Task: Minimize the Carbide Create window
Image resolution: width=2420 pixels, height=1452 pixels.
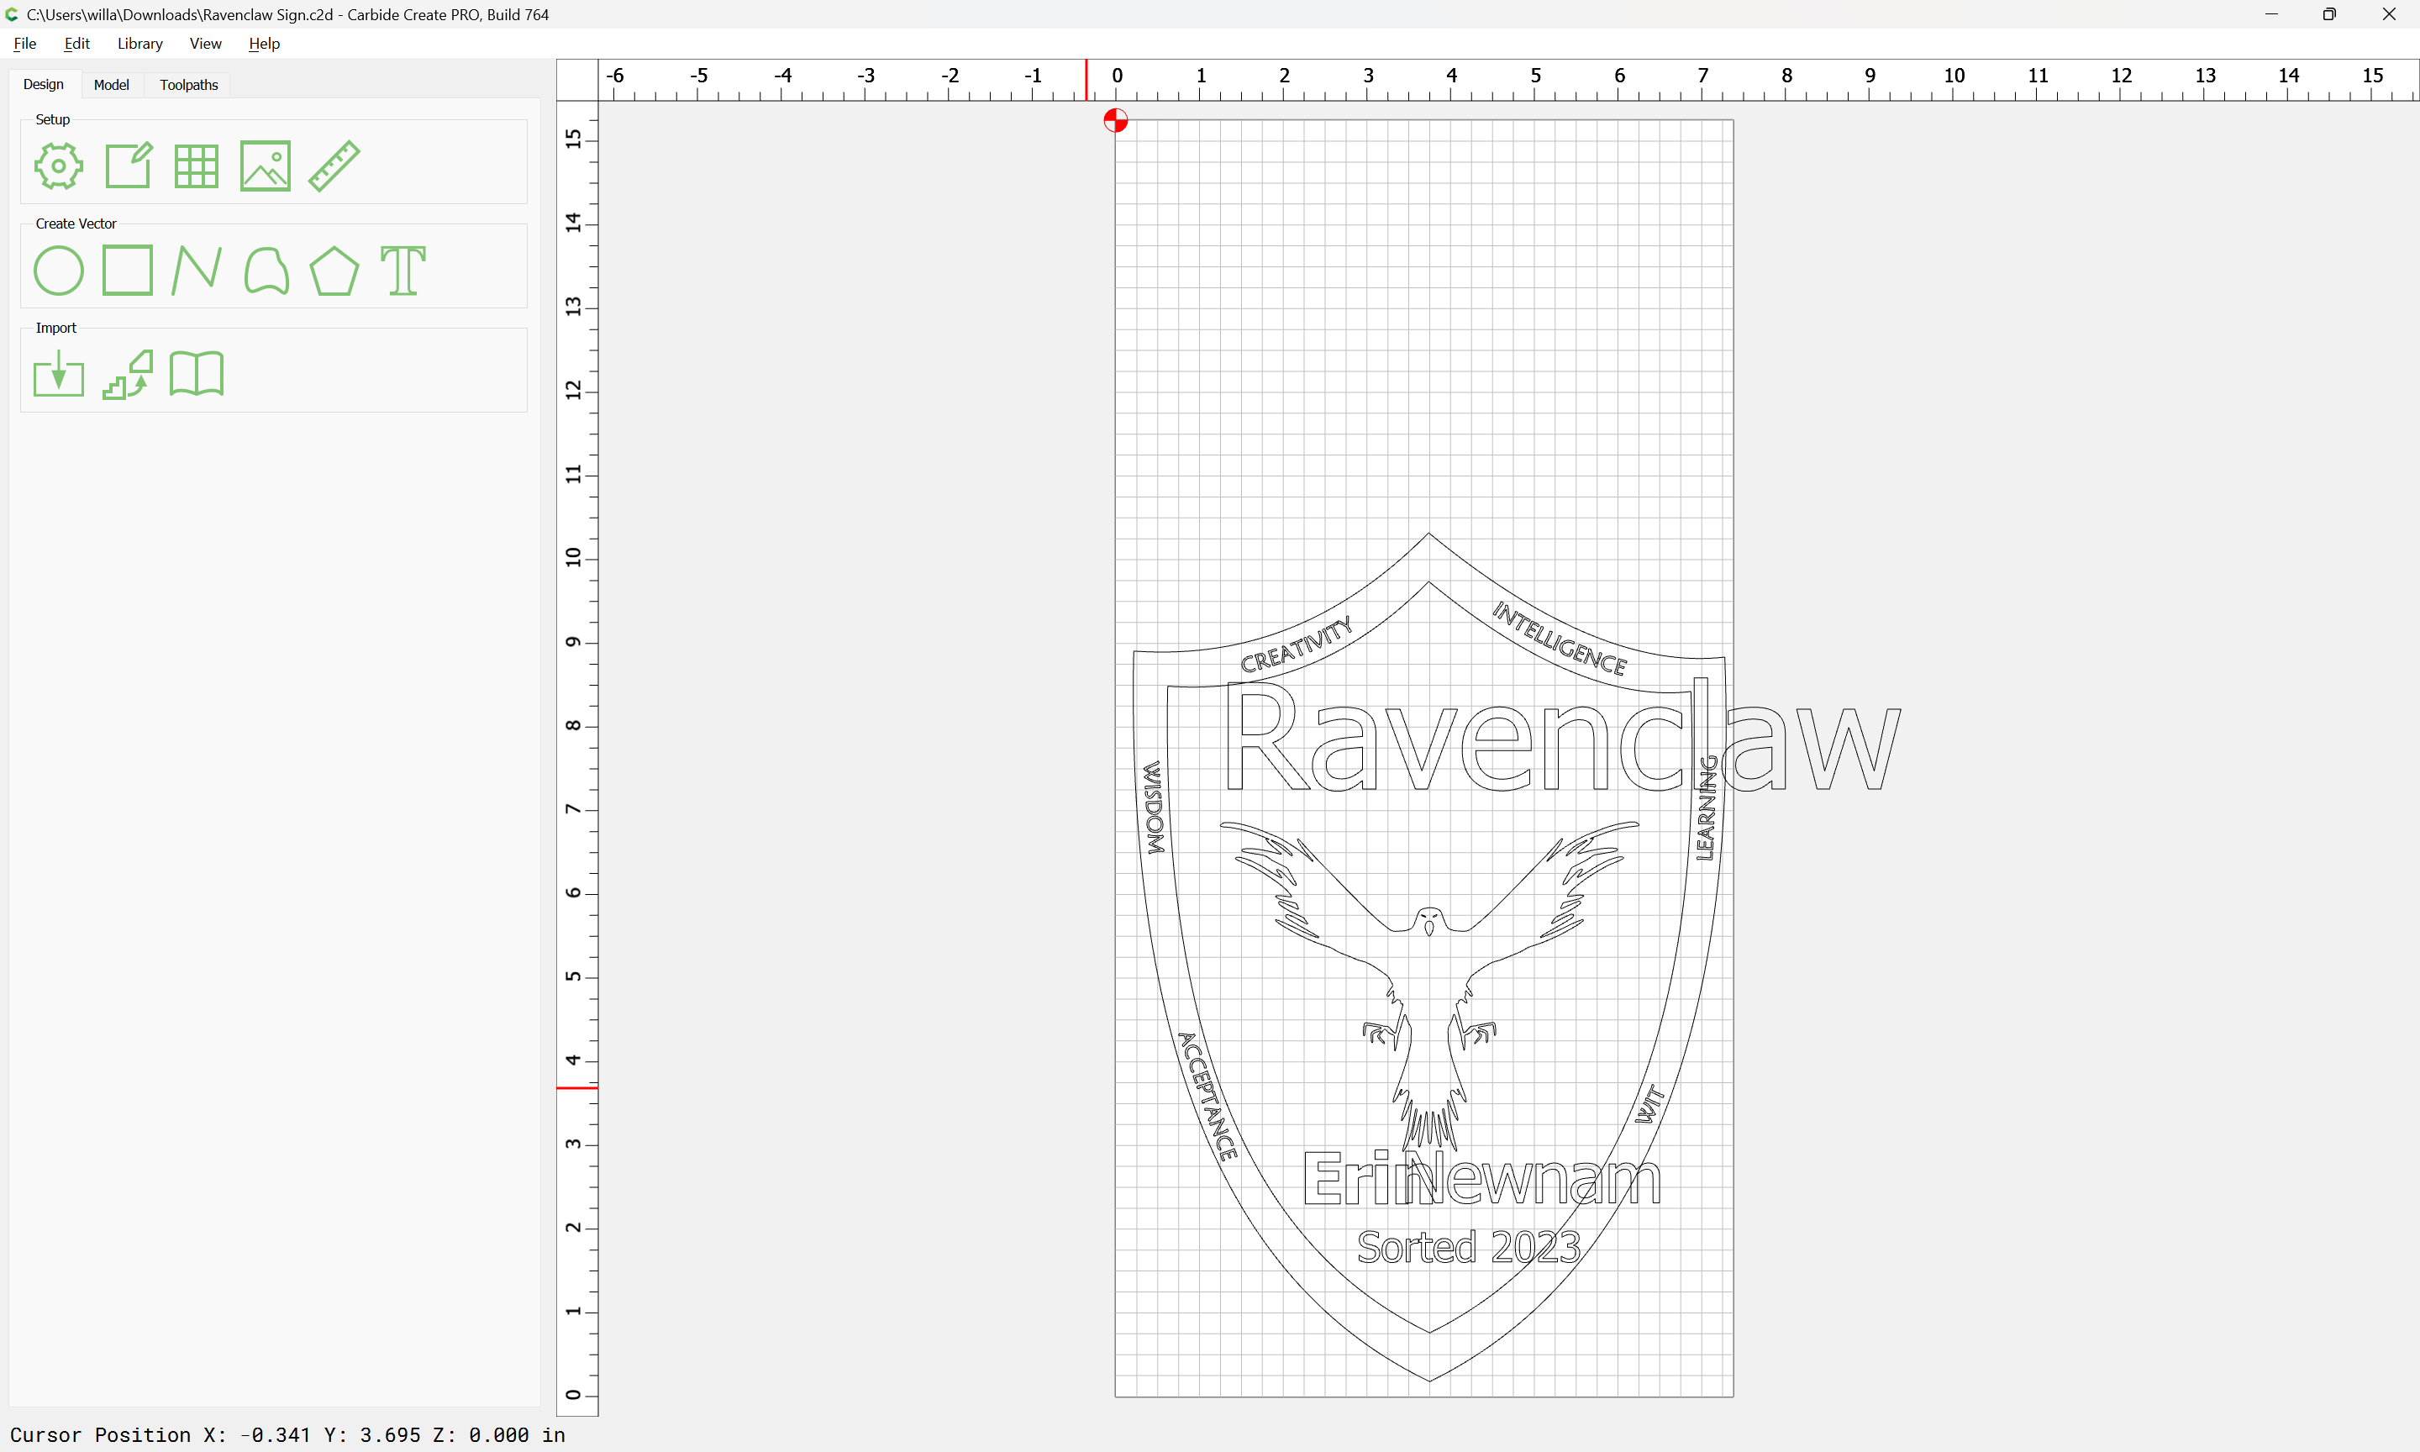Action: point(2271,14)
